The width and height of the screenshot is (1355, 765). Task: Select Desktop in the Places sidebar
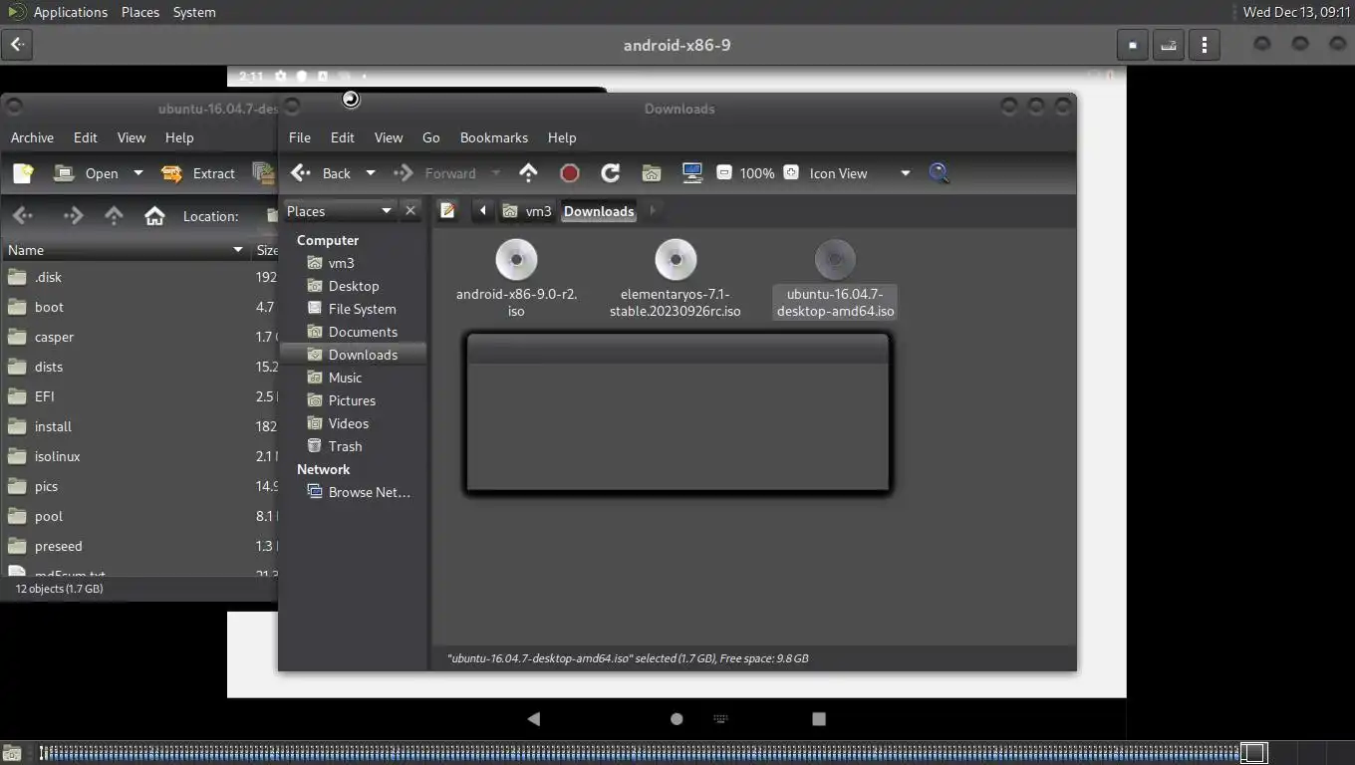point(354,286)
